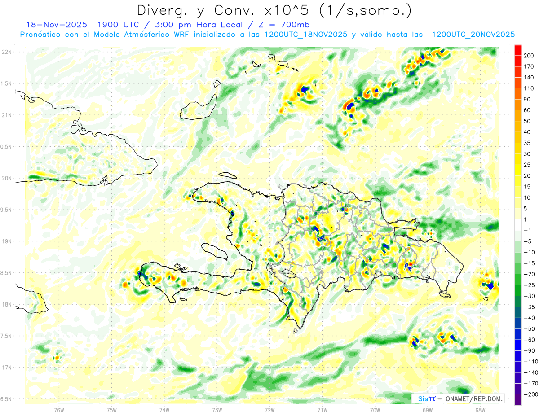539x416 pixels.
Task: Click the positive '60' color scale label
Action: click(x=527, y=110)
